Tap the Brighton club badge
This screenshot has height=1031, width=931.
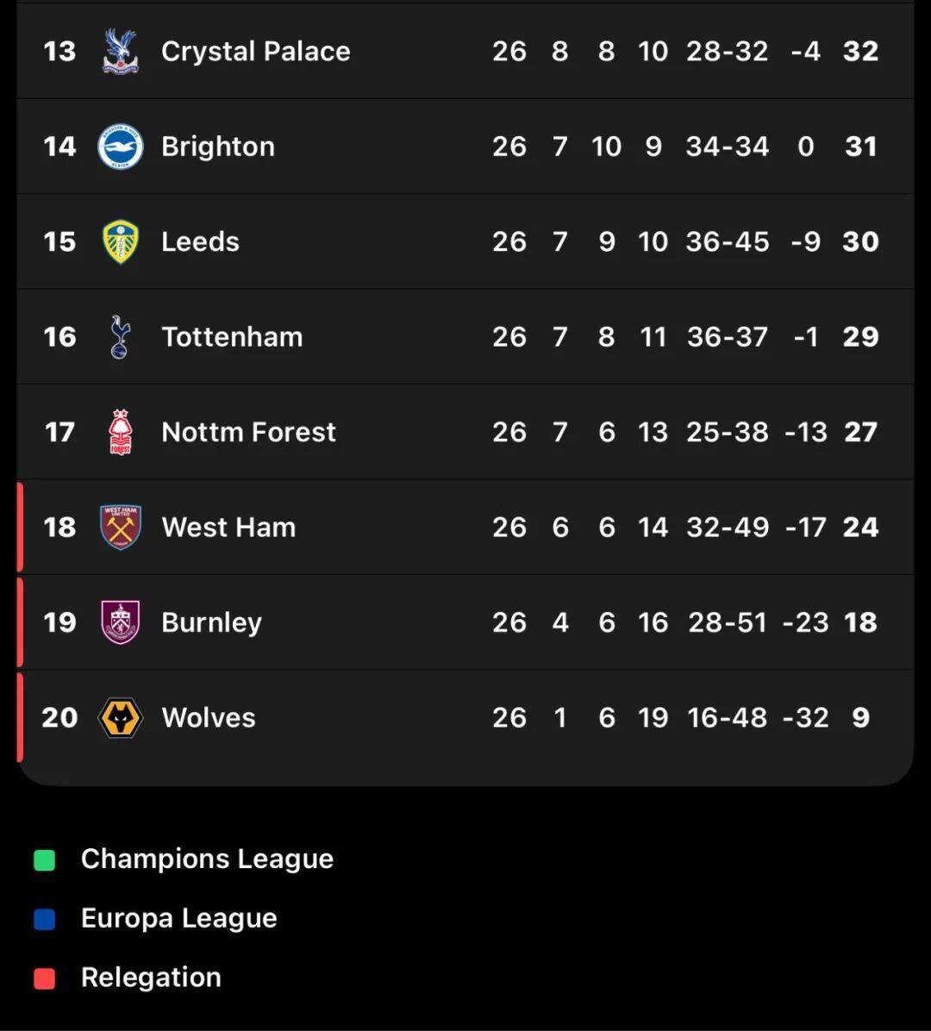click(120, 147)
